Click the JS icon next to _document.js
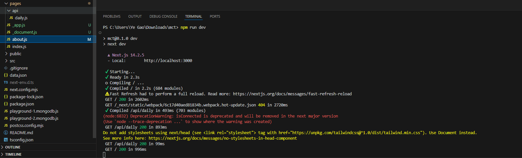 tap(9, 32)
